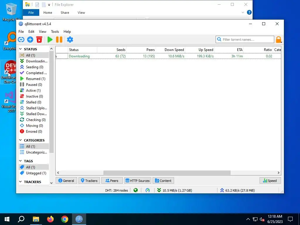Open qBittorrent Edit menu
This screenshot has height=225, width=300.
click(x=31, y=32)
